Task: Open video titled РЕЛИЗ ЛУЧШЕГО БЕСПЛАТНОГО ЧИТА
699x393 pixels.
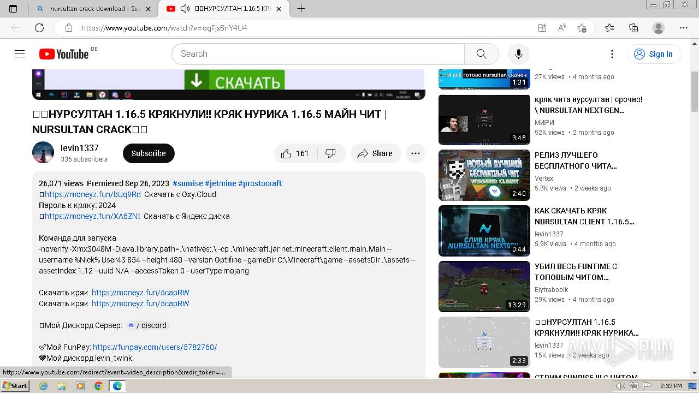Action: [x=576, y=160]
